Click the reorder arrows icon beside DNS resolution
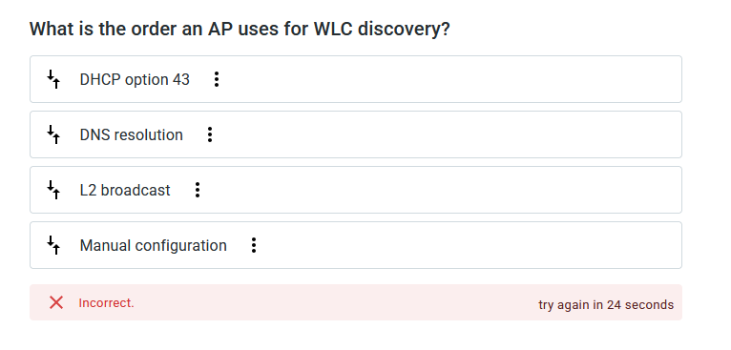 [54, 134]
